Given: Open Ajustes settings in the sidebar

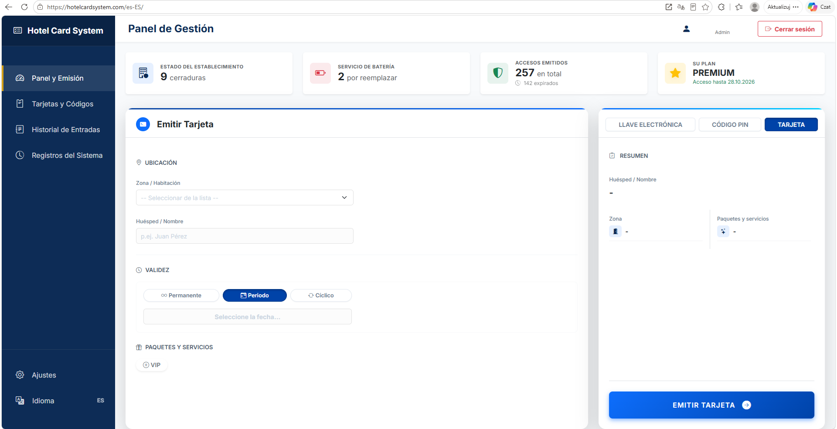Looking at the screenshot, I should pos(58,375).
